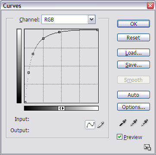Image resolution: width=156 pixels, height=155 pixels.
Task: Select the white point eyedropper
Action: point(144,123)
